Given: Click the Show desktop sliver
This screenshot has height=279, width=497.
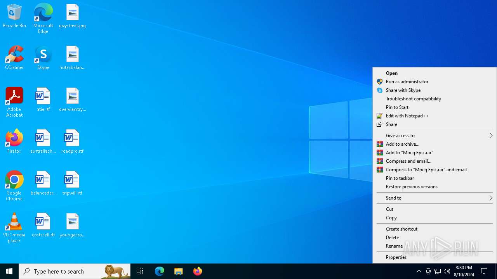Looking at the screenshot, I should pos(496,271).
